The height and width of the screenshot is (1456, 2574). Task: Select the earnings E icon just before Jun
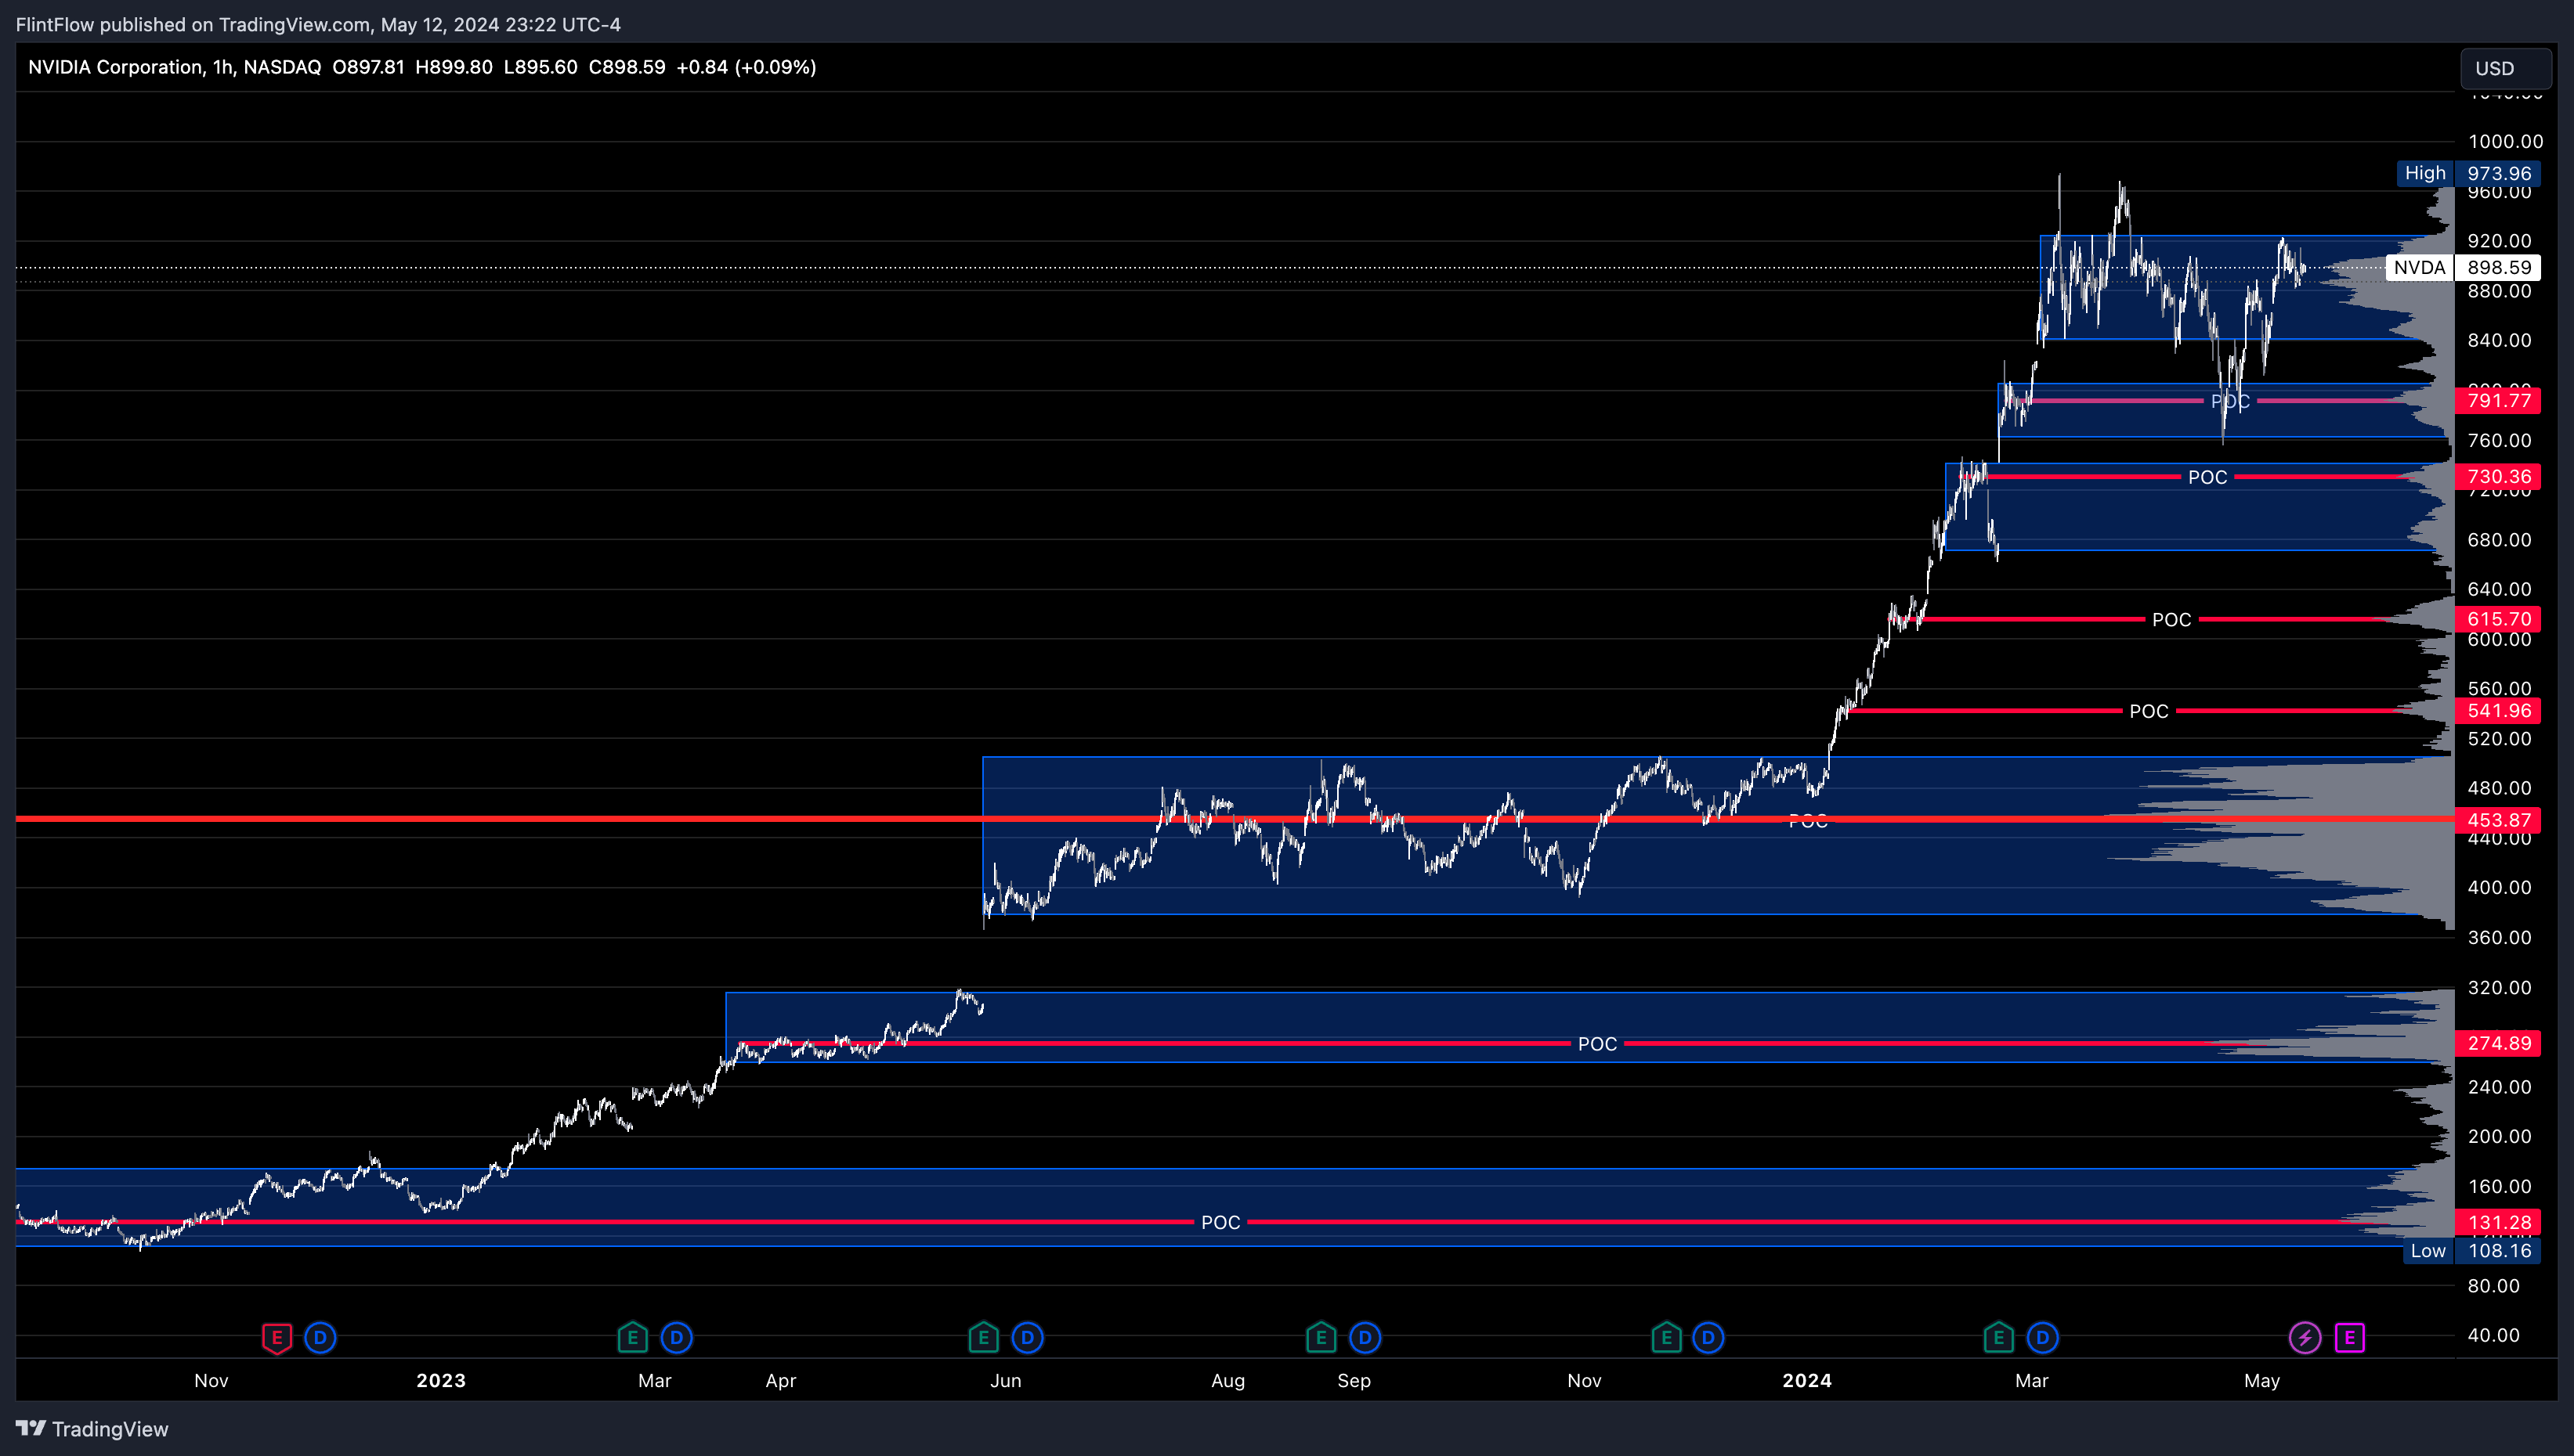coord(983,1337)
